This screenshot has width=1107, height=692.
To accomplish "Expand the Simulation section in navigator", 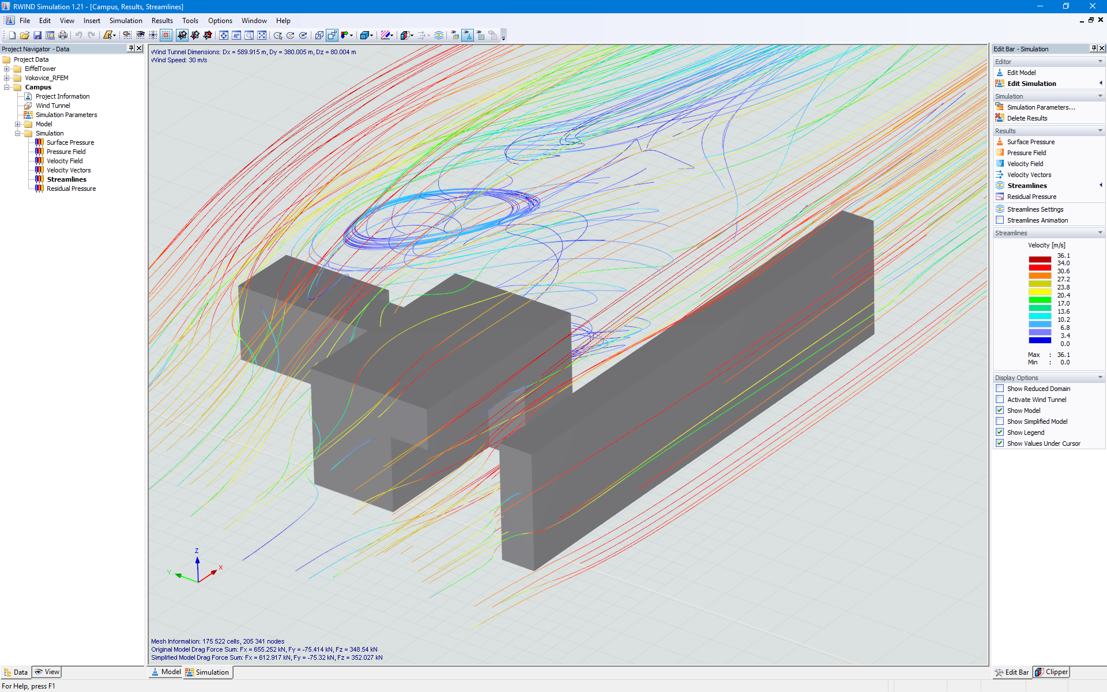I will pos(17,132).
